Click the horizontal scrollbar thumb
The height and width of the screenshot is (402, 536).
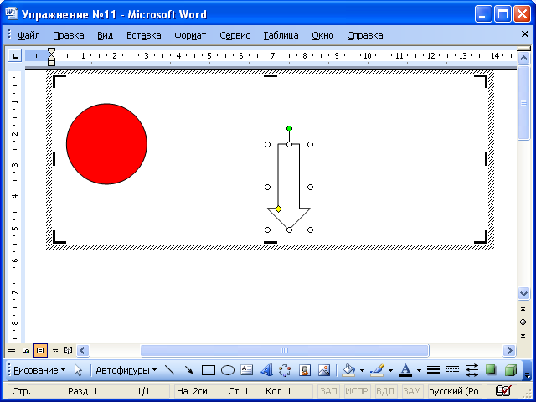[285, 350]
